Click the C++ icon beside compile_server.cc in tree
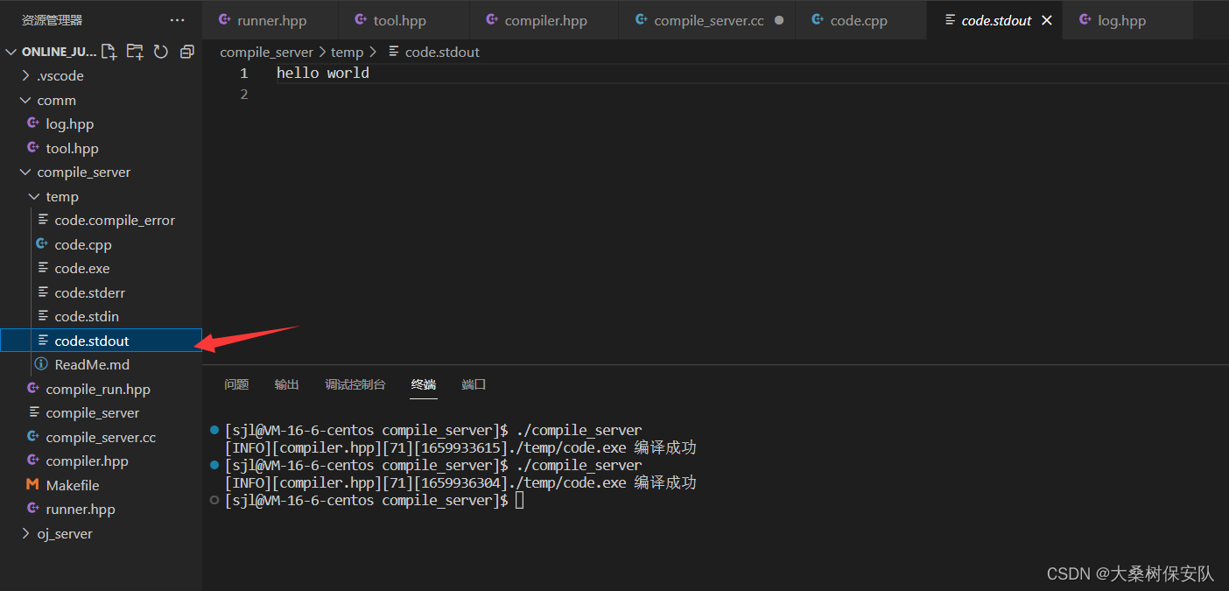1229x591 pixels. click(33, 437)
